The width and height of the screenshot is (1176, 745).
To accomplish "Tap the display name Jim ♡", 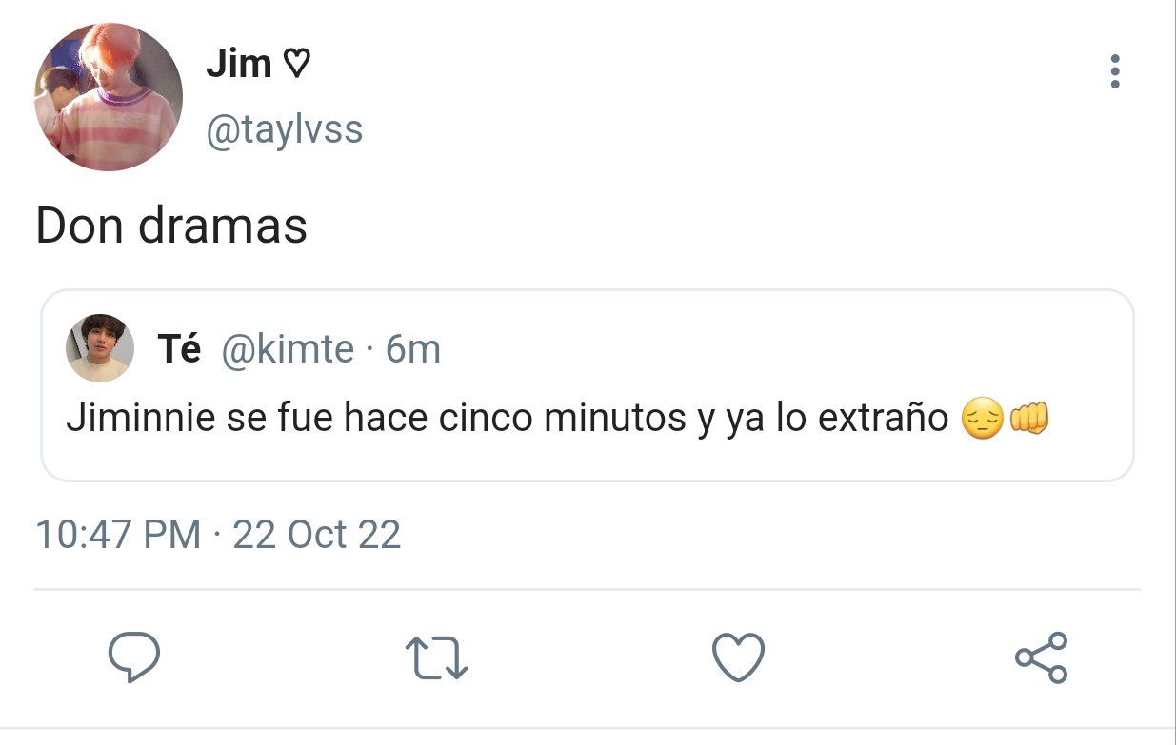I will [x=257, y=65].
